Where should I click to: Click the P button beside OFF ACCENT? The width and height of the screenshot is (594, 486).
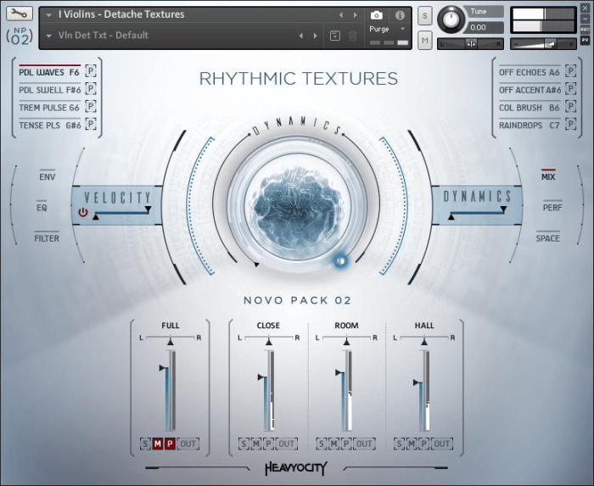point(570,88)
